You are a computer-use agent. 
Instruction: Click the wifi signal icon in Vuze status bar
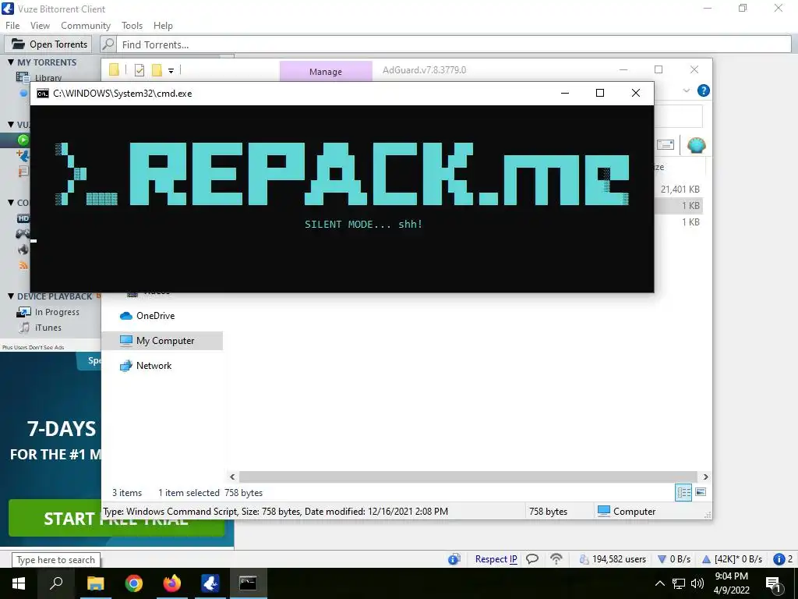[556, 559]
